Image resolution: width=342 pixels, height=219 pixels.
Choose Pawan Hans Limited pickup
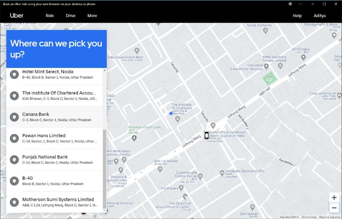(54, 138)
